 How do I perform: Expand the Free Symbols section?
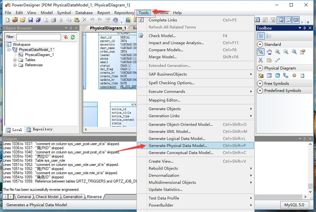(260, 83)
